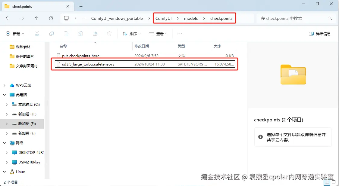Click the folder preview thumbnail
This screenshot has width=339, height=186.
click(293, 75)
